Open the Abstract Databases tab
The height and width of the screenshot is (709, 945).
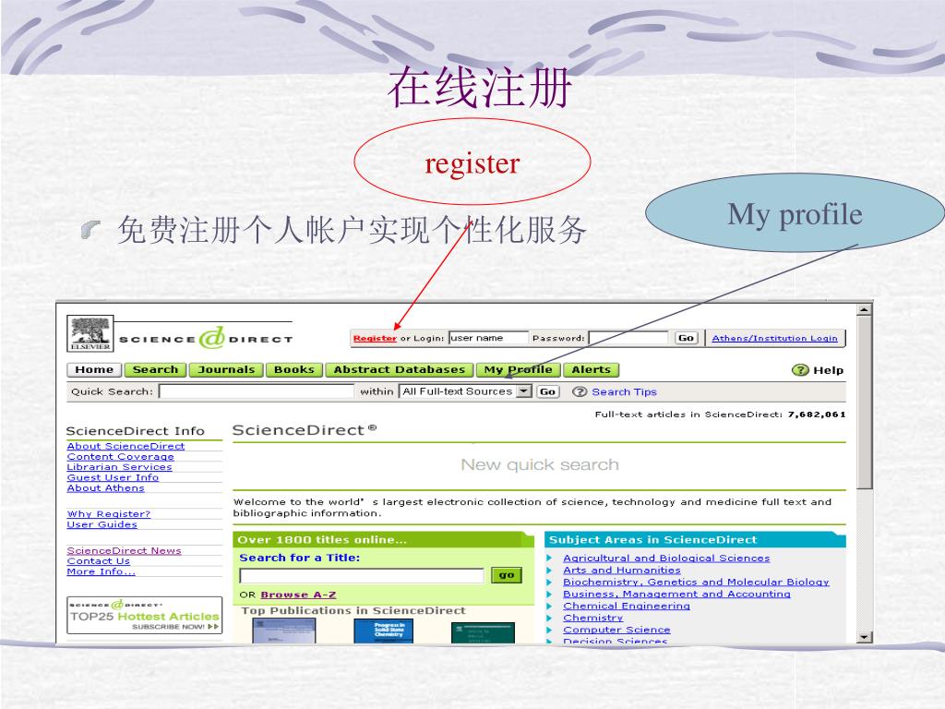pos(400,369)
